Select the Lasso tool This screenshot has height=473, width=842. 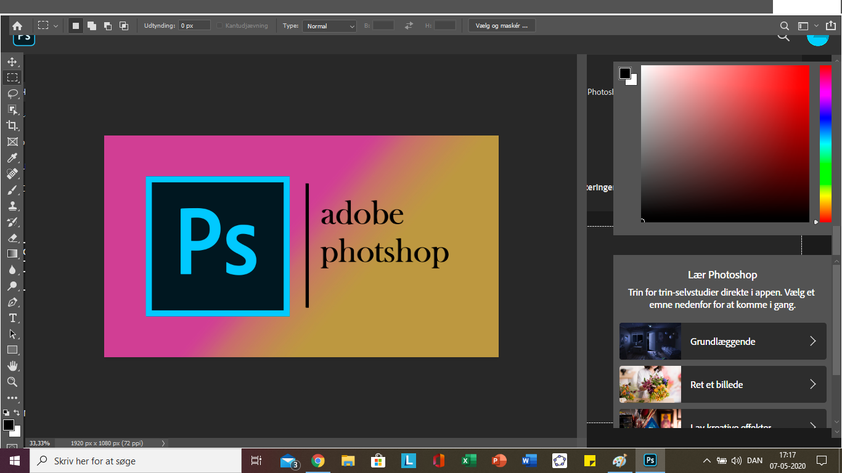click(12, 94)
